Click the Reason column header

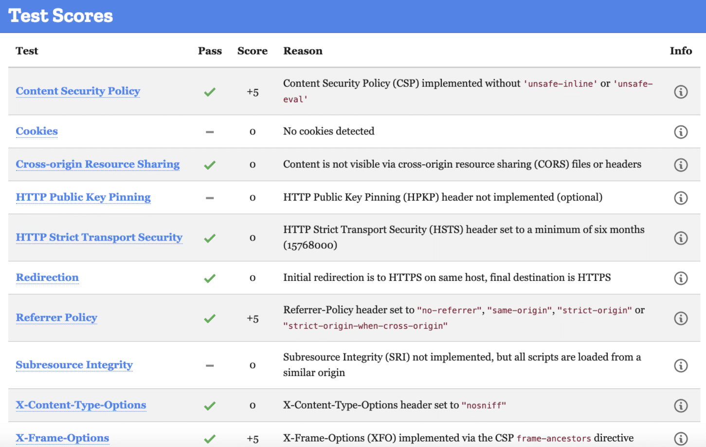point(303,51)
